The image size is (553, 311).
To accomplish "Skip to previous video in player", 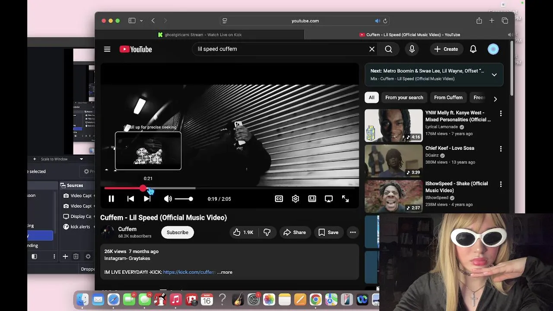I will 130,199.
